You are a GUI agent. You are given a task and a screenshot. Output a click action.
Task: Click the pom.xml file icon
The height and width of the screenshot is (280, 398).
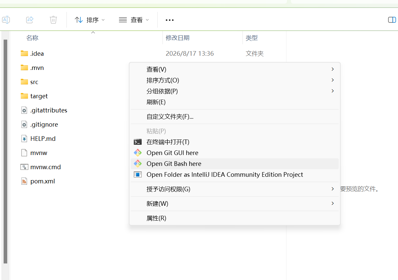click(x=24, y=181)
